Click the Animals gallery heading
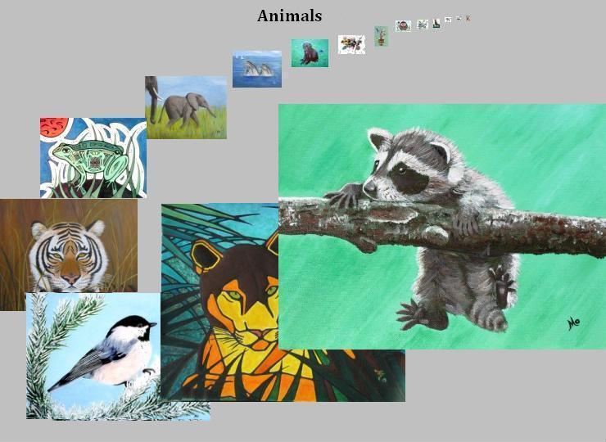The width and height of the screenshot is (606, 442). coord(289,16)
